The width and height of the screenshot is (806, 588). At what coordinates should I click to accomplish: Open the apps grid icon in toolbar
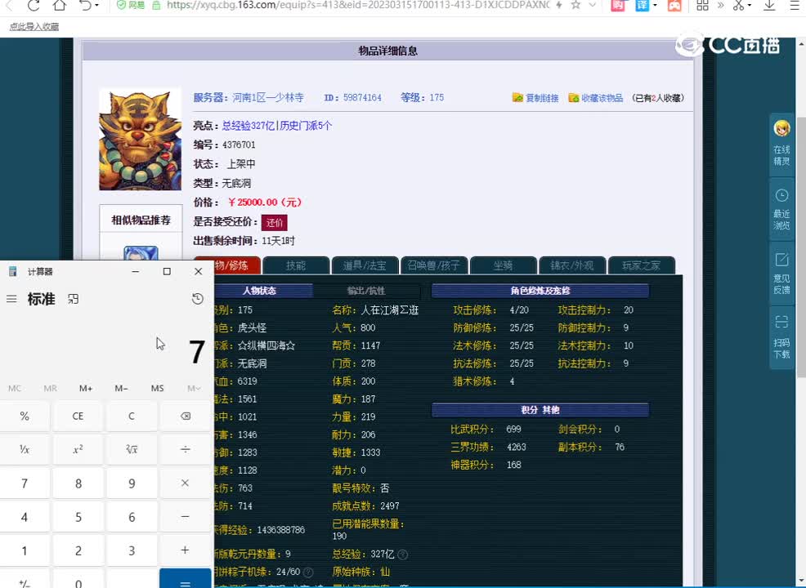point(702,7)
